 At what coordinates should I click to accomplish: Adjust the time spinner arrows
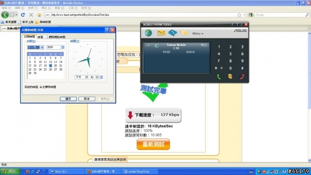(x=102, y=77)
